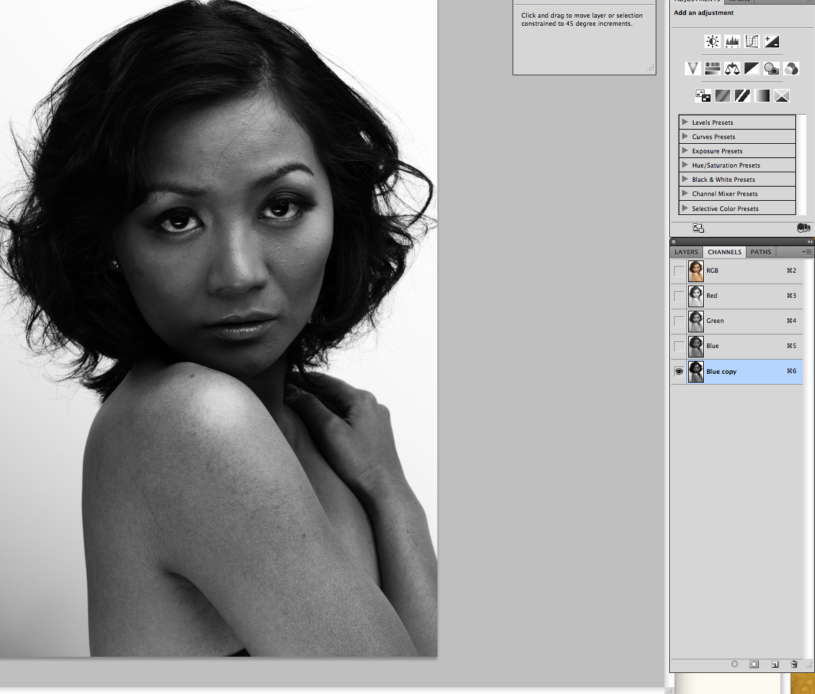Toggle visibility of the Red channel
This screenshot has width=815, height=694.
coord(679,296)
